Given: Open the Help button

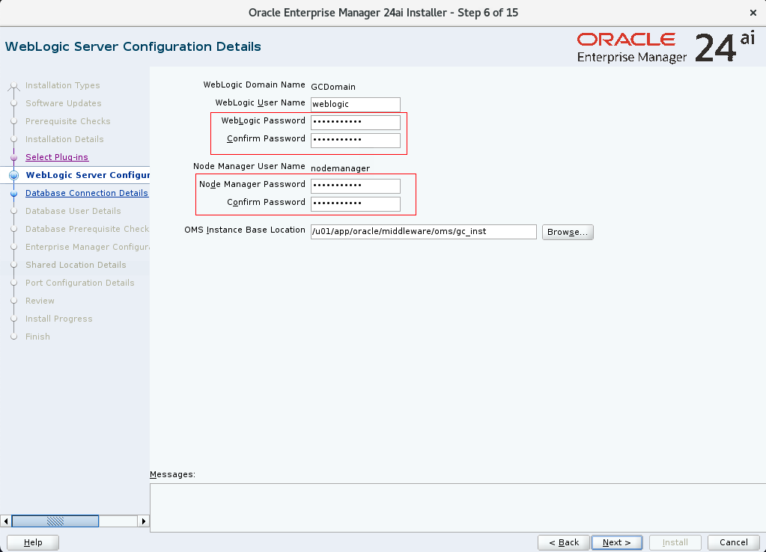Looking at the screenshot, I should (33, 542).
